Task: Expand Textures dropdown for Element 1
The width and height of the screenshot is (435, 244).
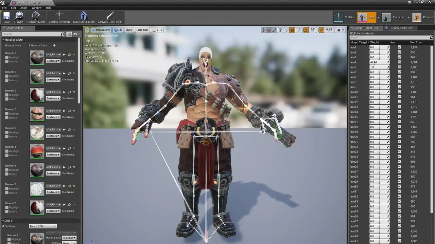Action: [53, 80]
